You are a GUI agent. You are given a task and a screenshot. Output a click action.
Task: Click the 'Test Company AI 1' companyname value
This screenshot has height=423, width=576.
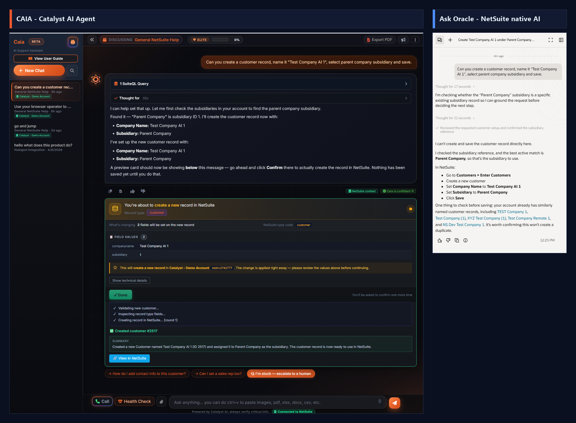(x=154, y=246)
